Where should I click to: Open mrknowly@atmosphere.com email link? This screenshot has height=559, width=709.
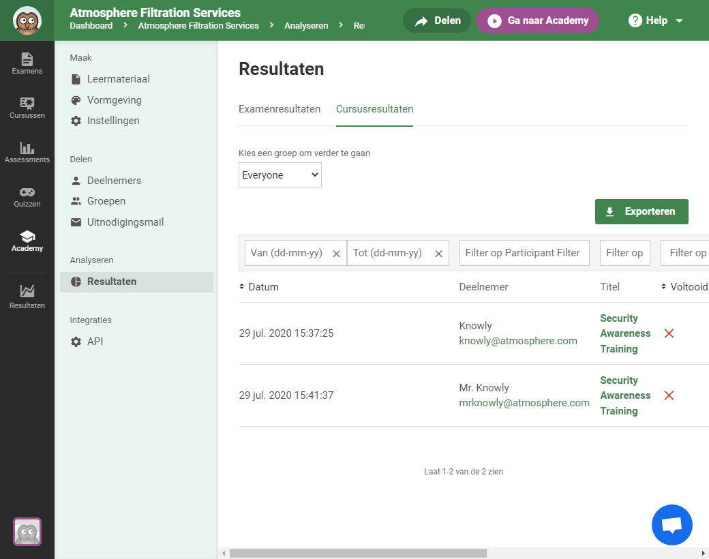[x=524, y=403]
